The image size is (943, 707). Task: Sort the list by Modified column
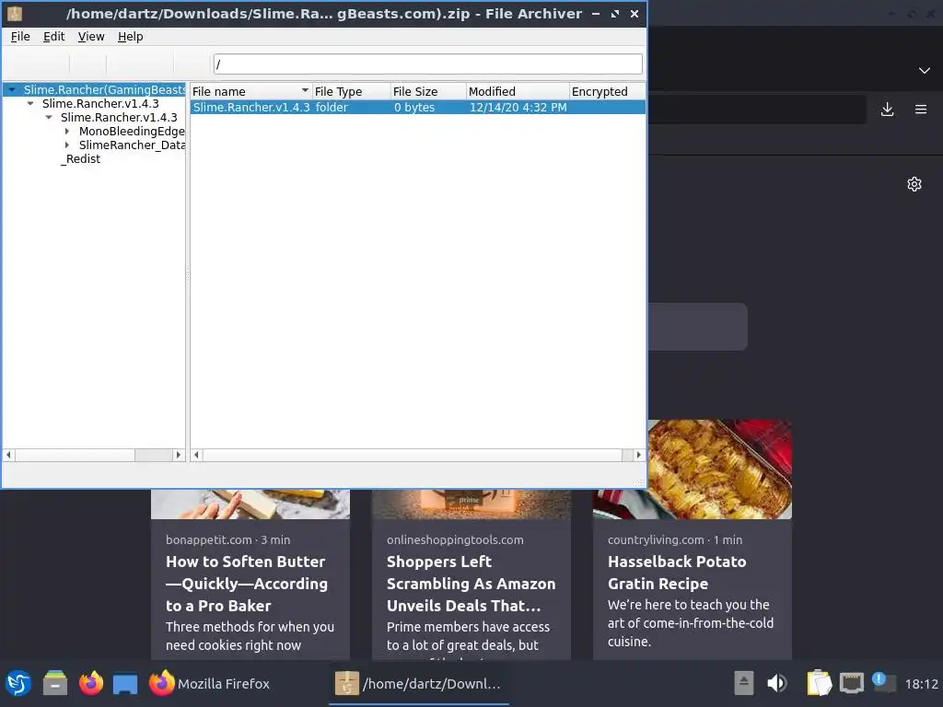[x=518, y=91]
